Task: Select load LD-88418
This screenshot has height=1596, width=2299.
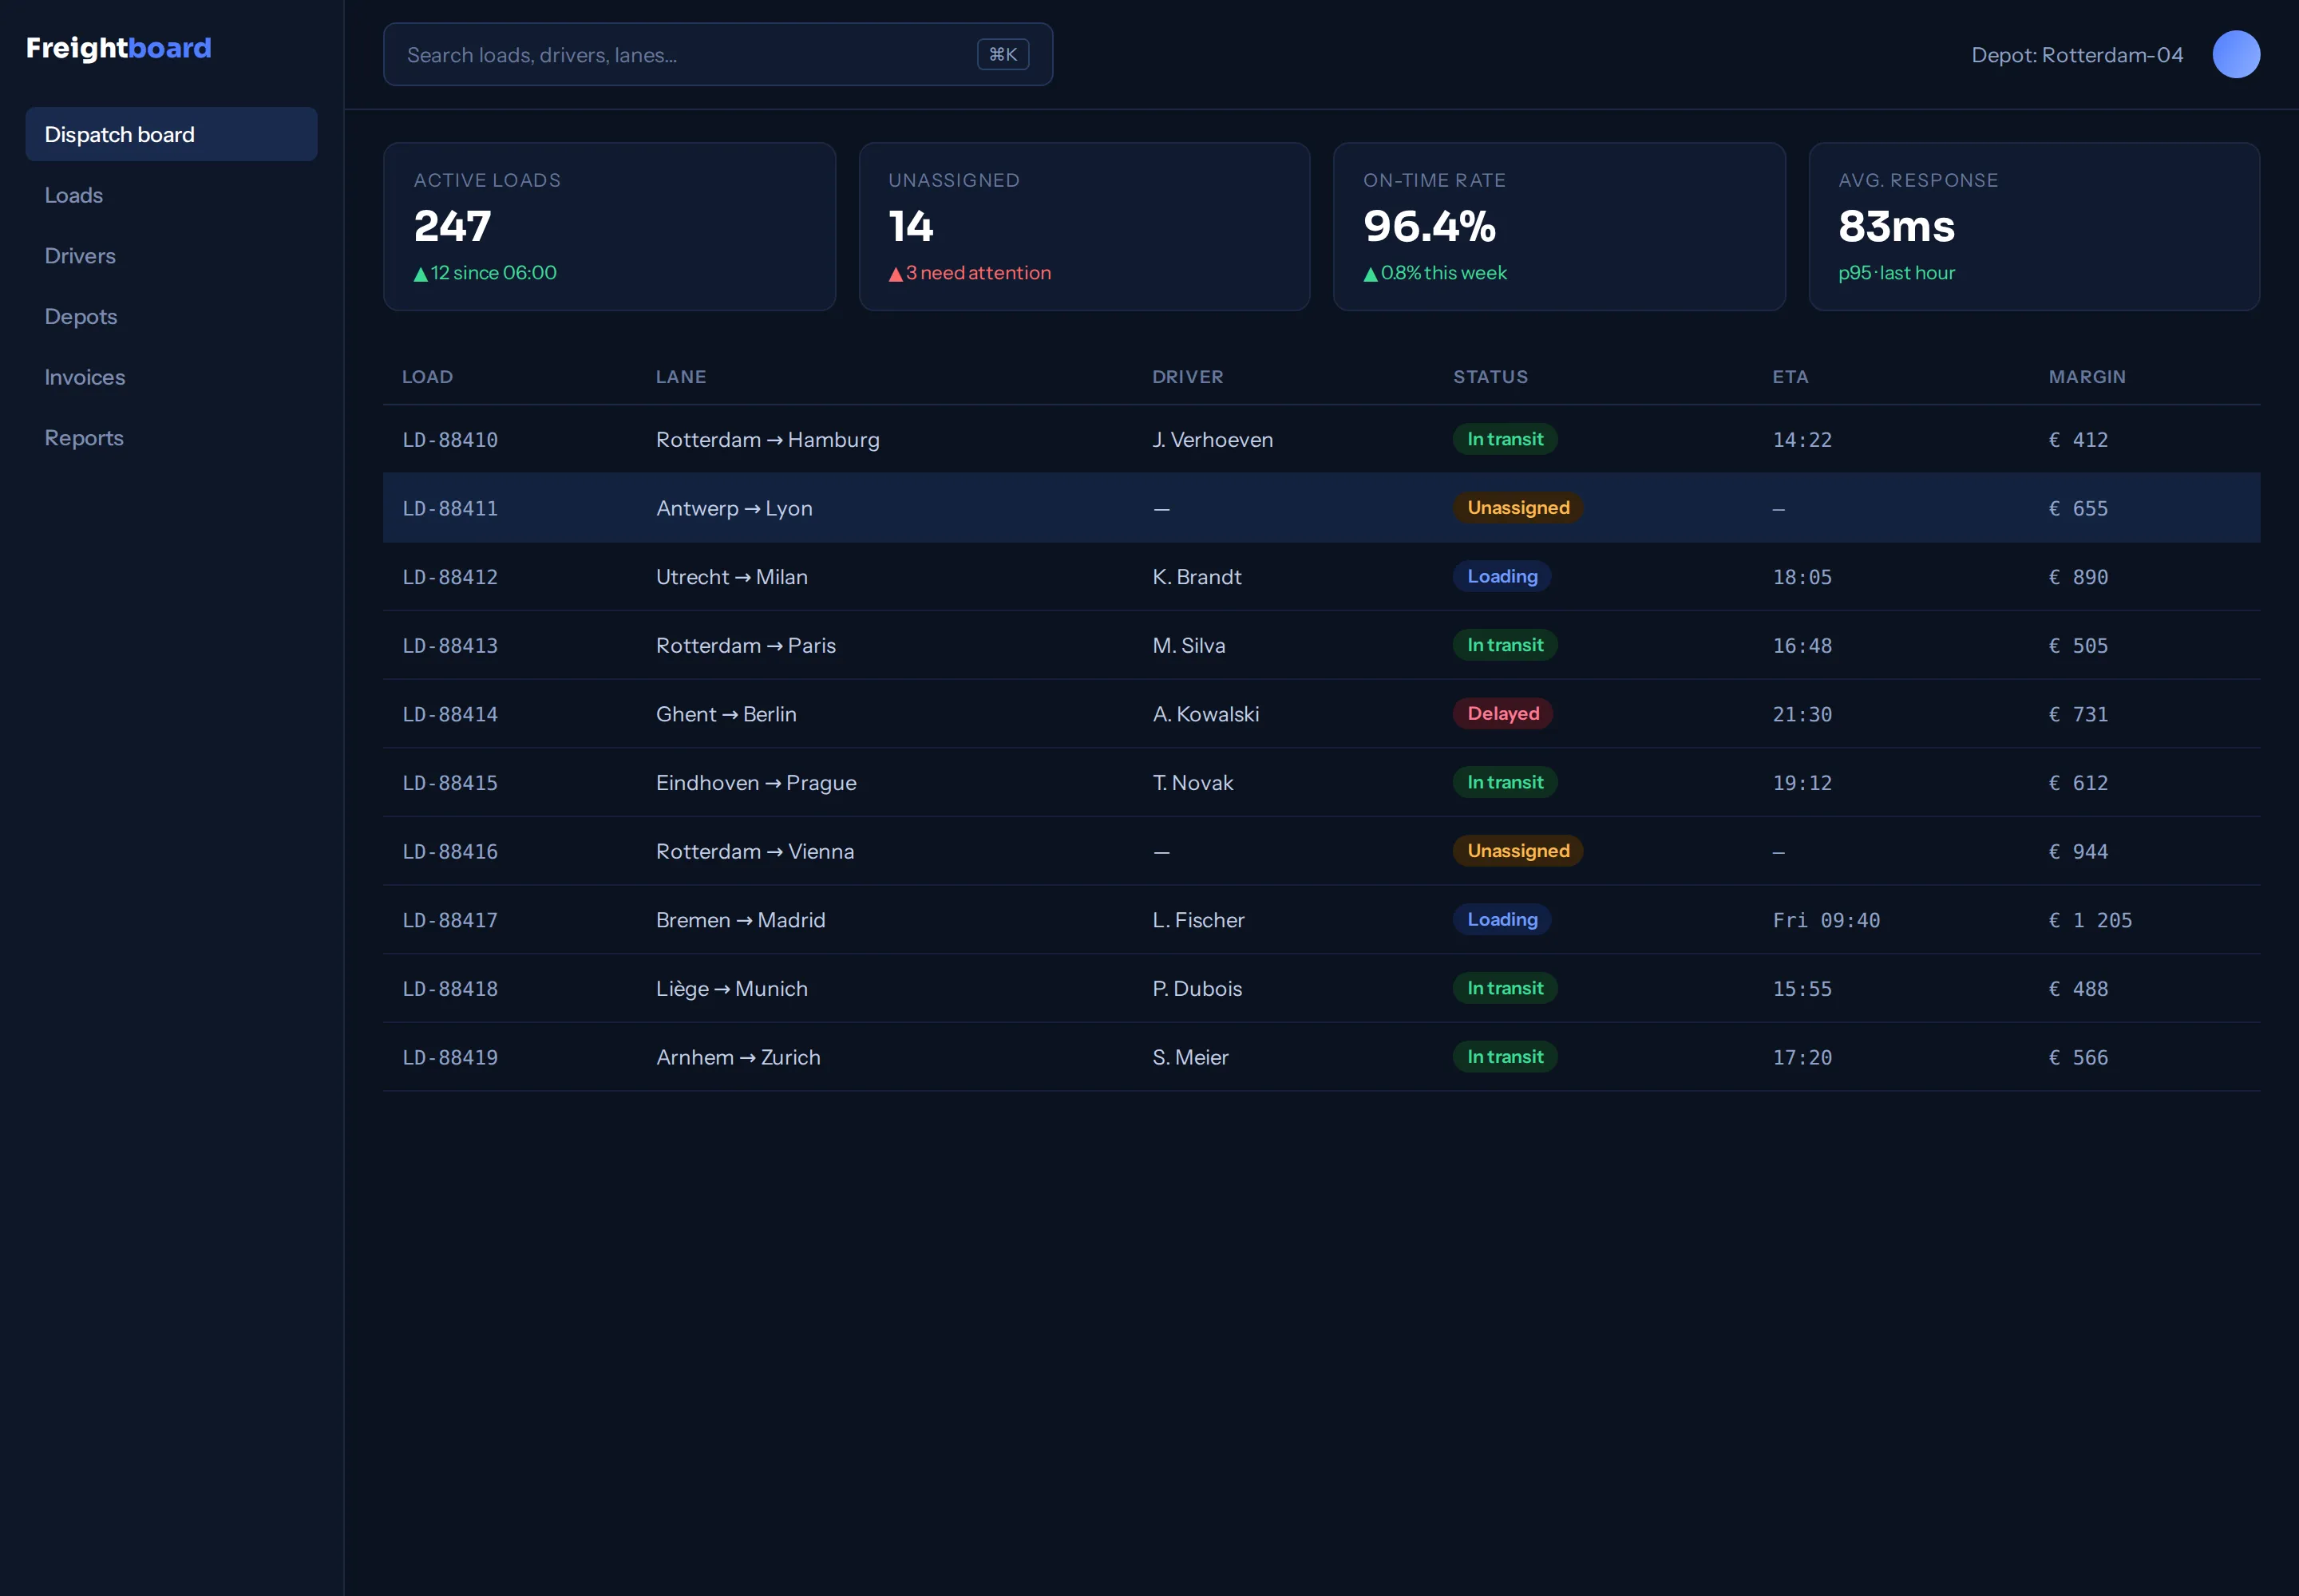Action: click(x=450, y=989)
